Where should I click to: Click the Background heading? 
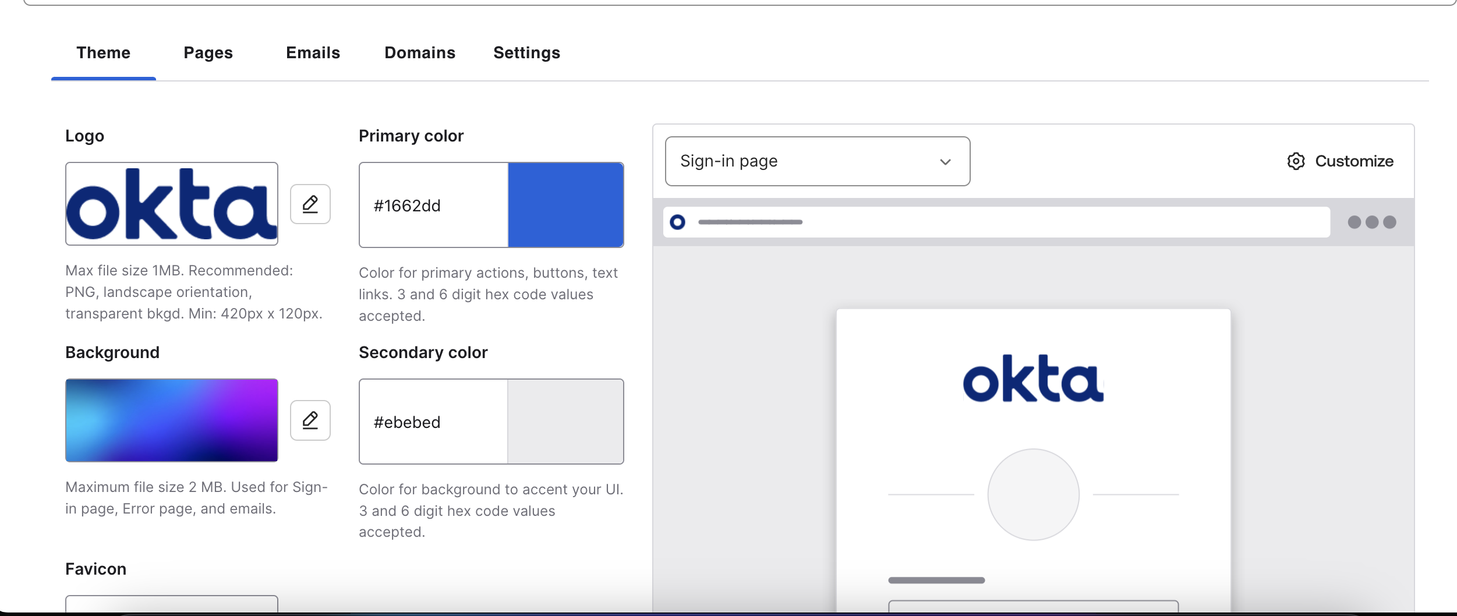pyautogui.click(x=112, y=352)
